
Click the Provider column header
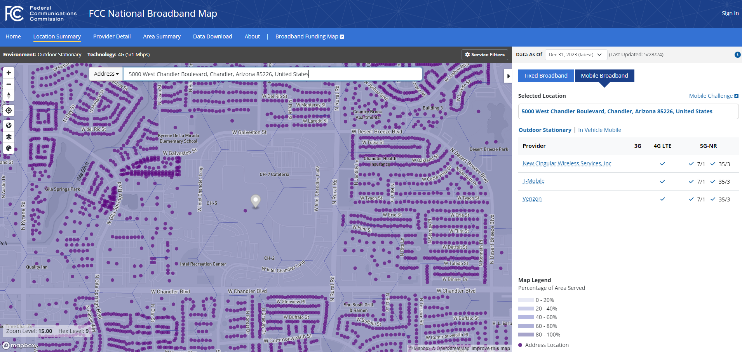[534, 146]
